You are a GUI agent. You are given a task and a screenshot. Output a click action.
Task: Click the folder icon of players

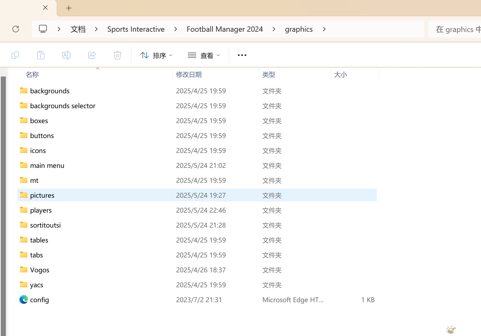[x=24, y=210]
